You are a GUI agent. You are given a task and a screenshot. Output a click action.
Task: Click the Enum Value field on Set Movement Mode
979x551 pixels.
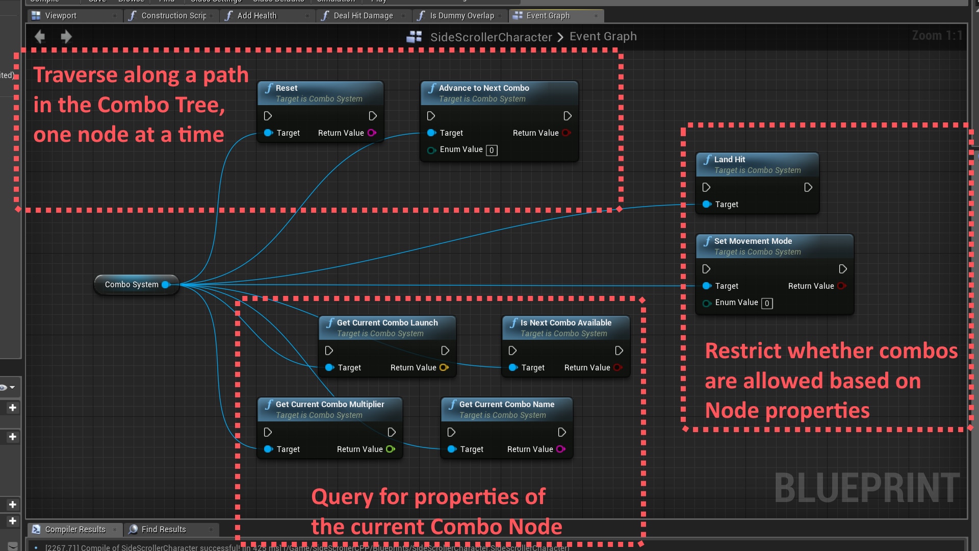[767, 303]
